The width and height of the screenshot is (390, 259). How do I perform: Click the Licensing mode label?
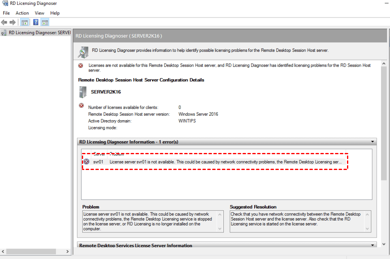[x=103, y=127]
